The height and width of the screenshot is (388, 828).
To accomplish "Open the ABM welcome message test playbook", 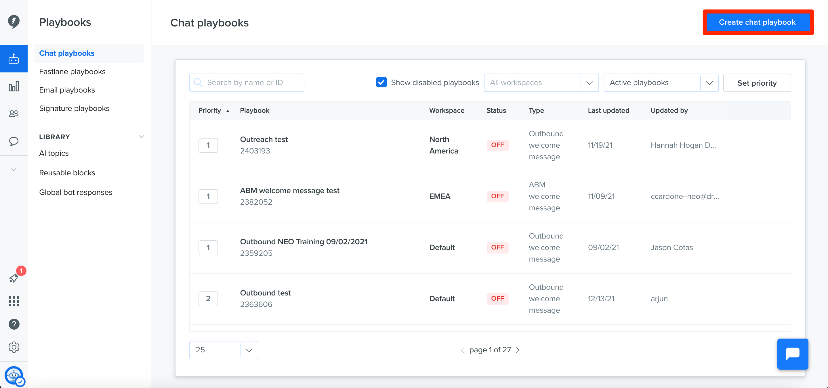I will pyautogui.click(x=290, y=191).
